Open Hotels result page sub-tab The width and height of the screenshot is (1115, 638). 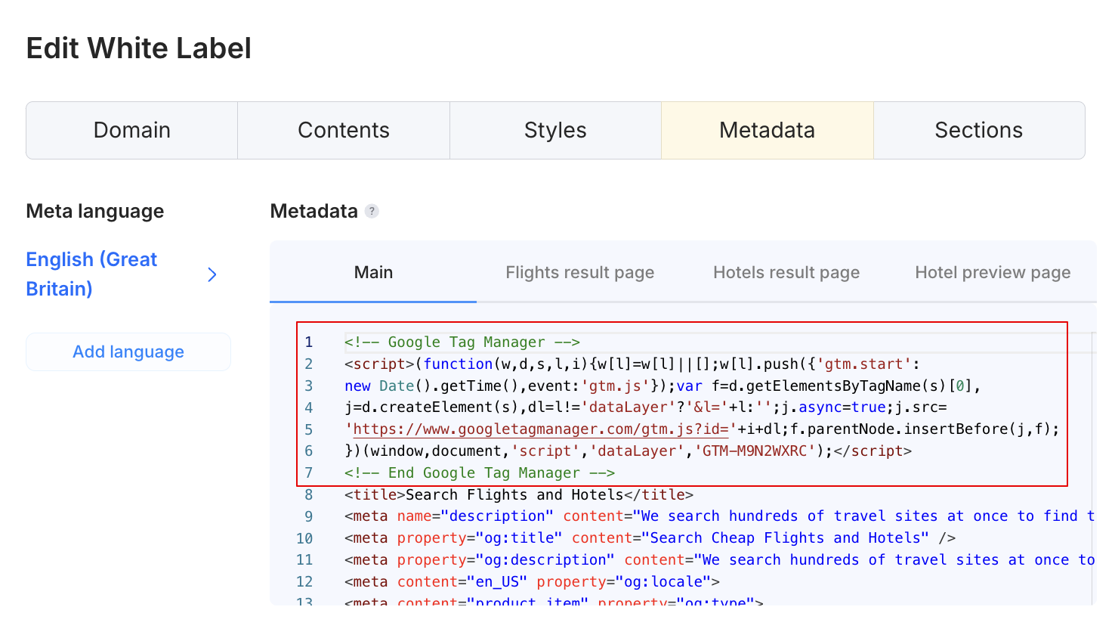(786, 272)
